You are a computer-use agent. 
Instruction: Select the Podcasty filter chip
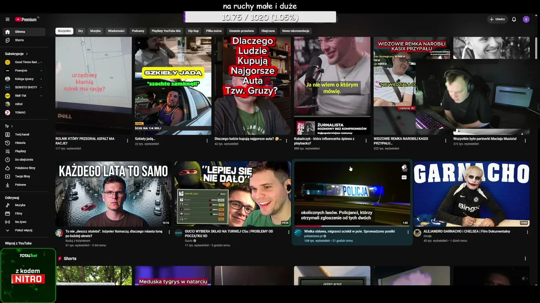(x=138, y=31)
